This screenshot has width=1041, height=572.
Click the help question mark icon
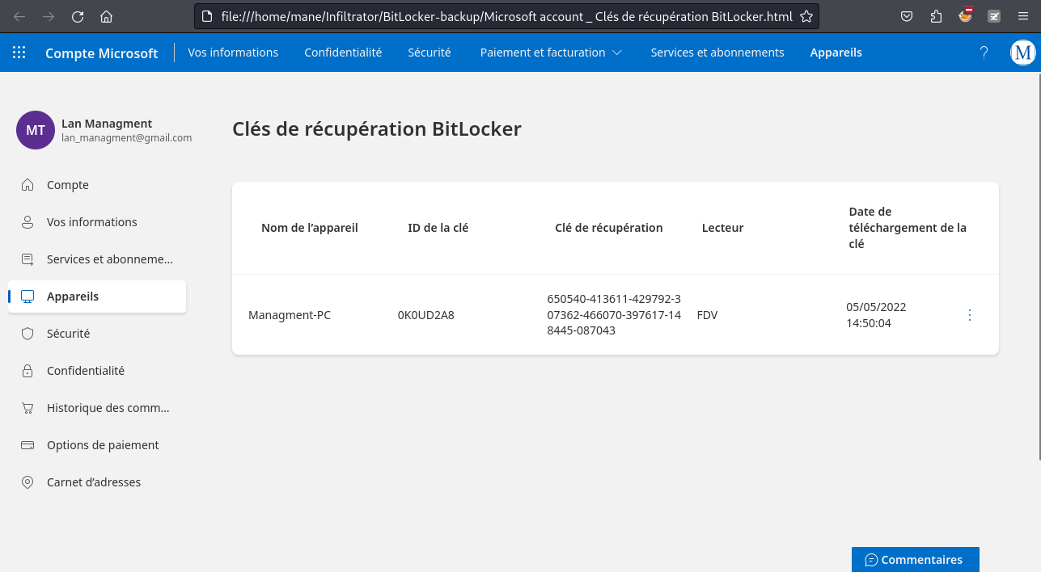984,53
